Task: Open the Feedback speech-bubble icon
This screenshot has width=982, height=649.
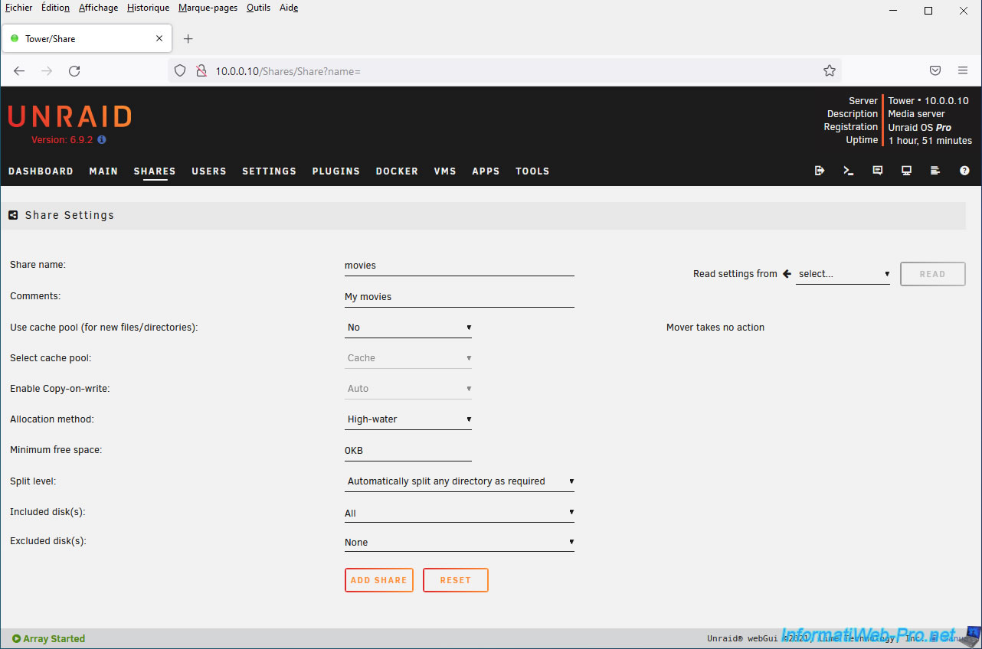Action: click(878, 171)
